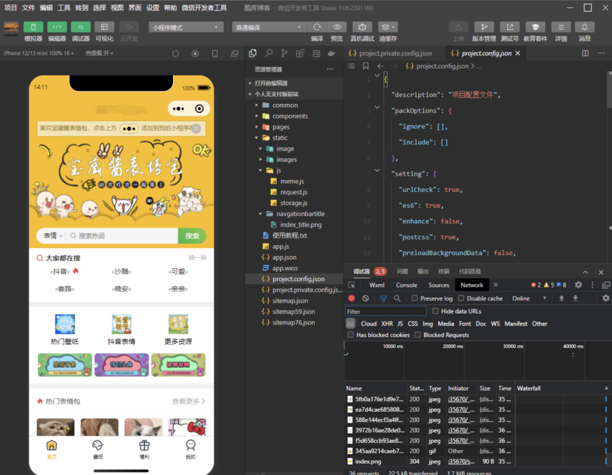
Task: Open the hot reload (热重载) dropdown
Action: 99,53
